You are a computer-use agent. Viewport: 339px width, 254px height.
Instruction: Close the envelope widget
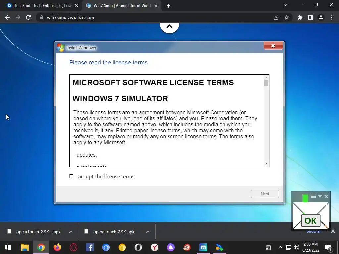click(x=326, y=196)
